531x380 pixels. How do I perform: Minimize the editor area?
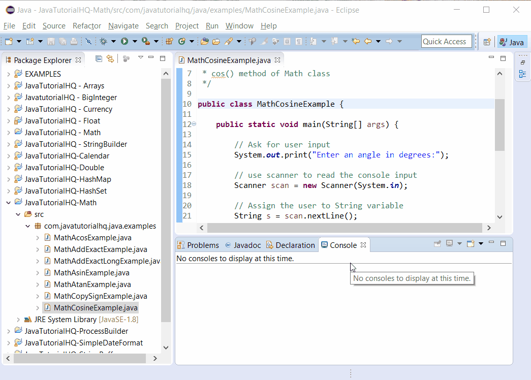pos(491,58)
